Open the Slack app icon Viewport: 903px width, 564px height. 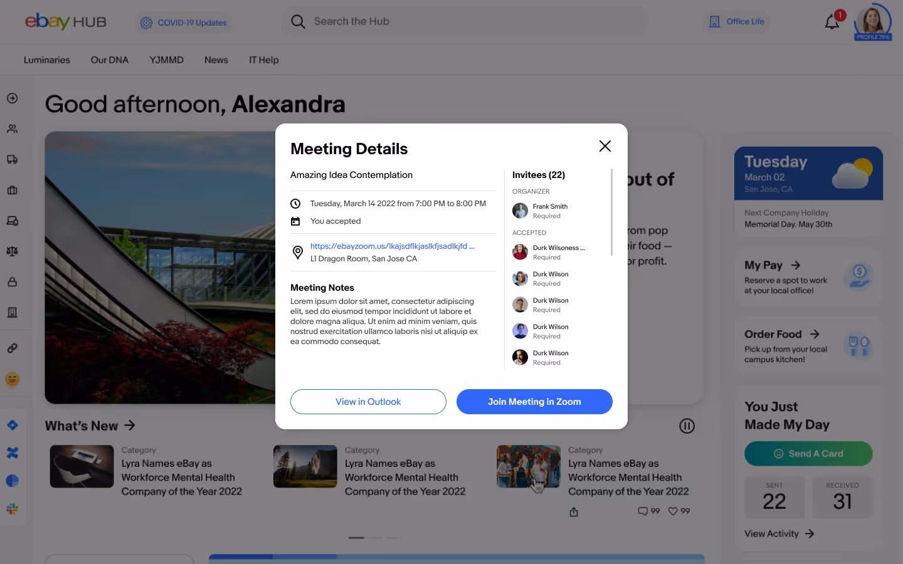(13, 509)
